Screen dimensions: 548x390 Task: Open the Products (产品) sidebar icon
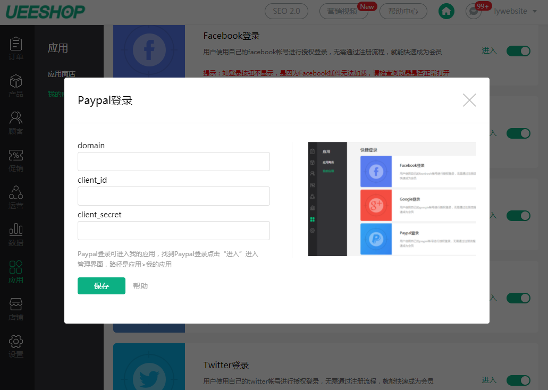click(16, 85)
